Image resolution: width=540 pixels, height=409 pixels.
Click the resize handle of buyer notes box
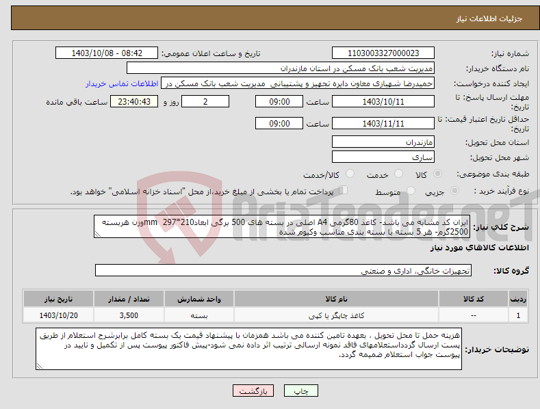40,367
